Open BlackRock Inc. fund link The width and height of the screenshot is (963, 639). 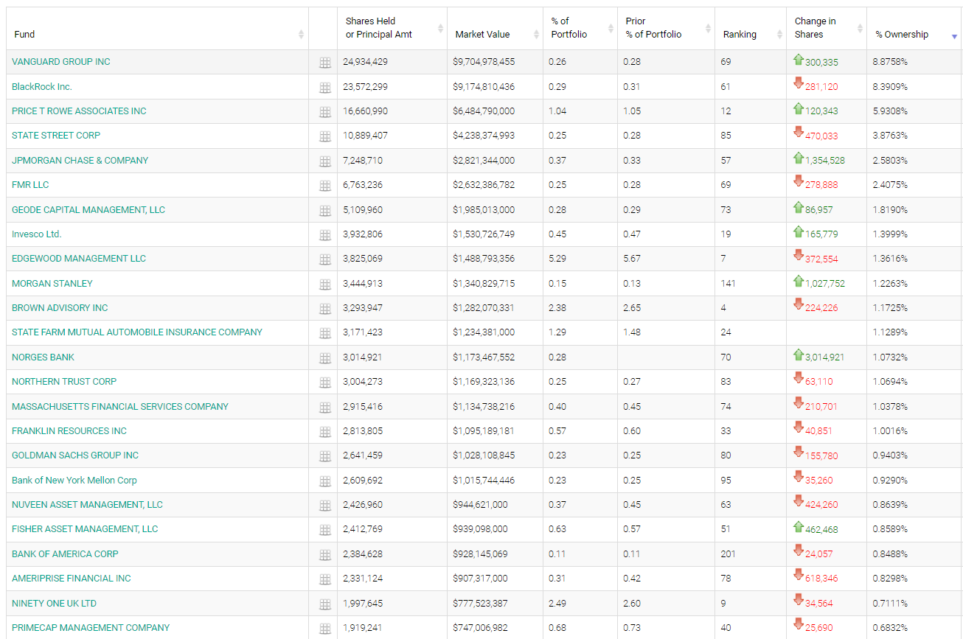pos(42,87)
